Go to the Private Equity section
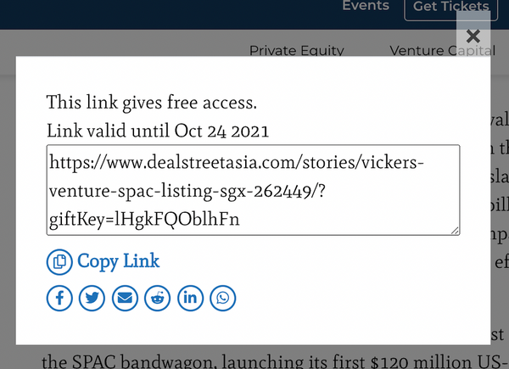This screenshot has width=509, height=369. (x=296, y=51)
